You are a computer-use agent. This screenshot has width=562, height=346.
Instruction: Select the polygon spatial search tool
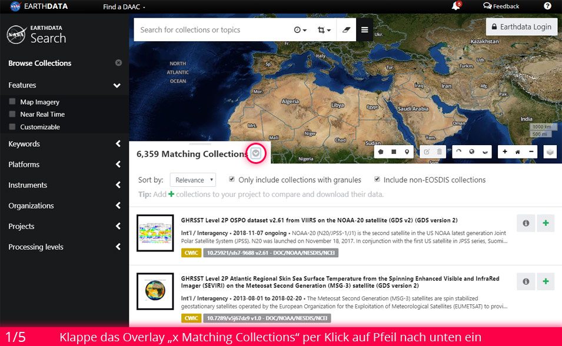381,152
